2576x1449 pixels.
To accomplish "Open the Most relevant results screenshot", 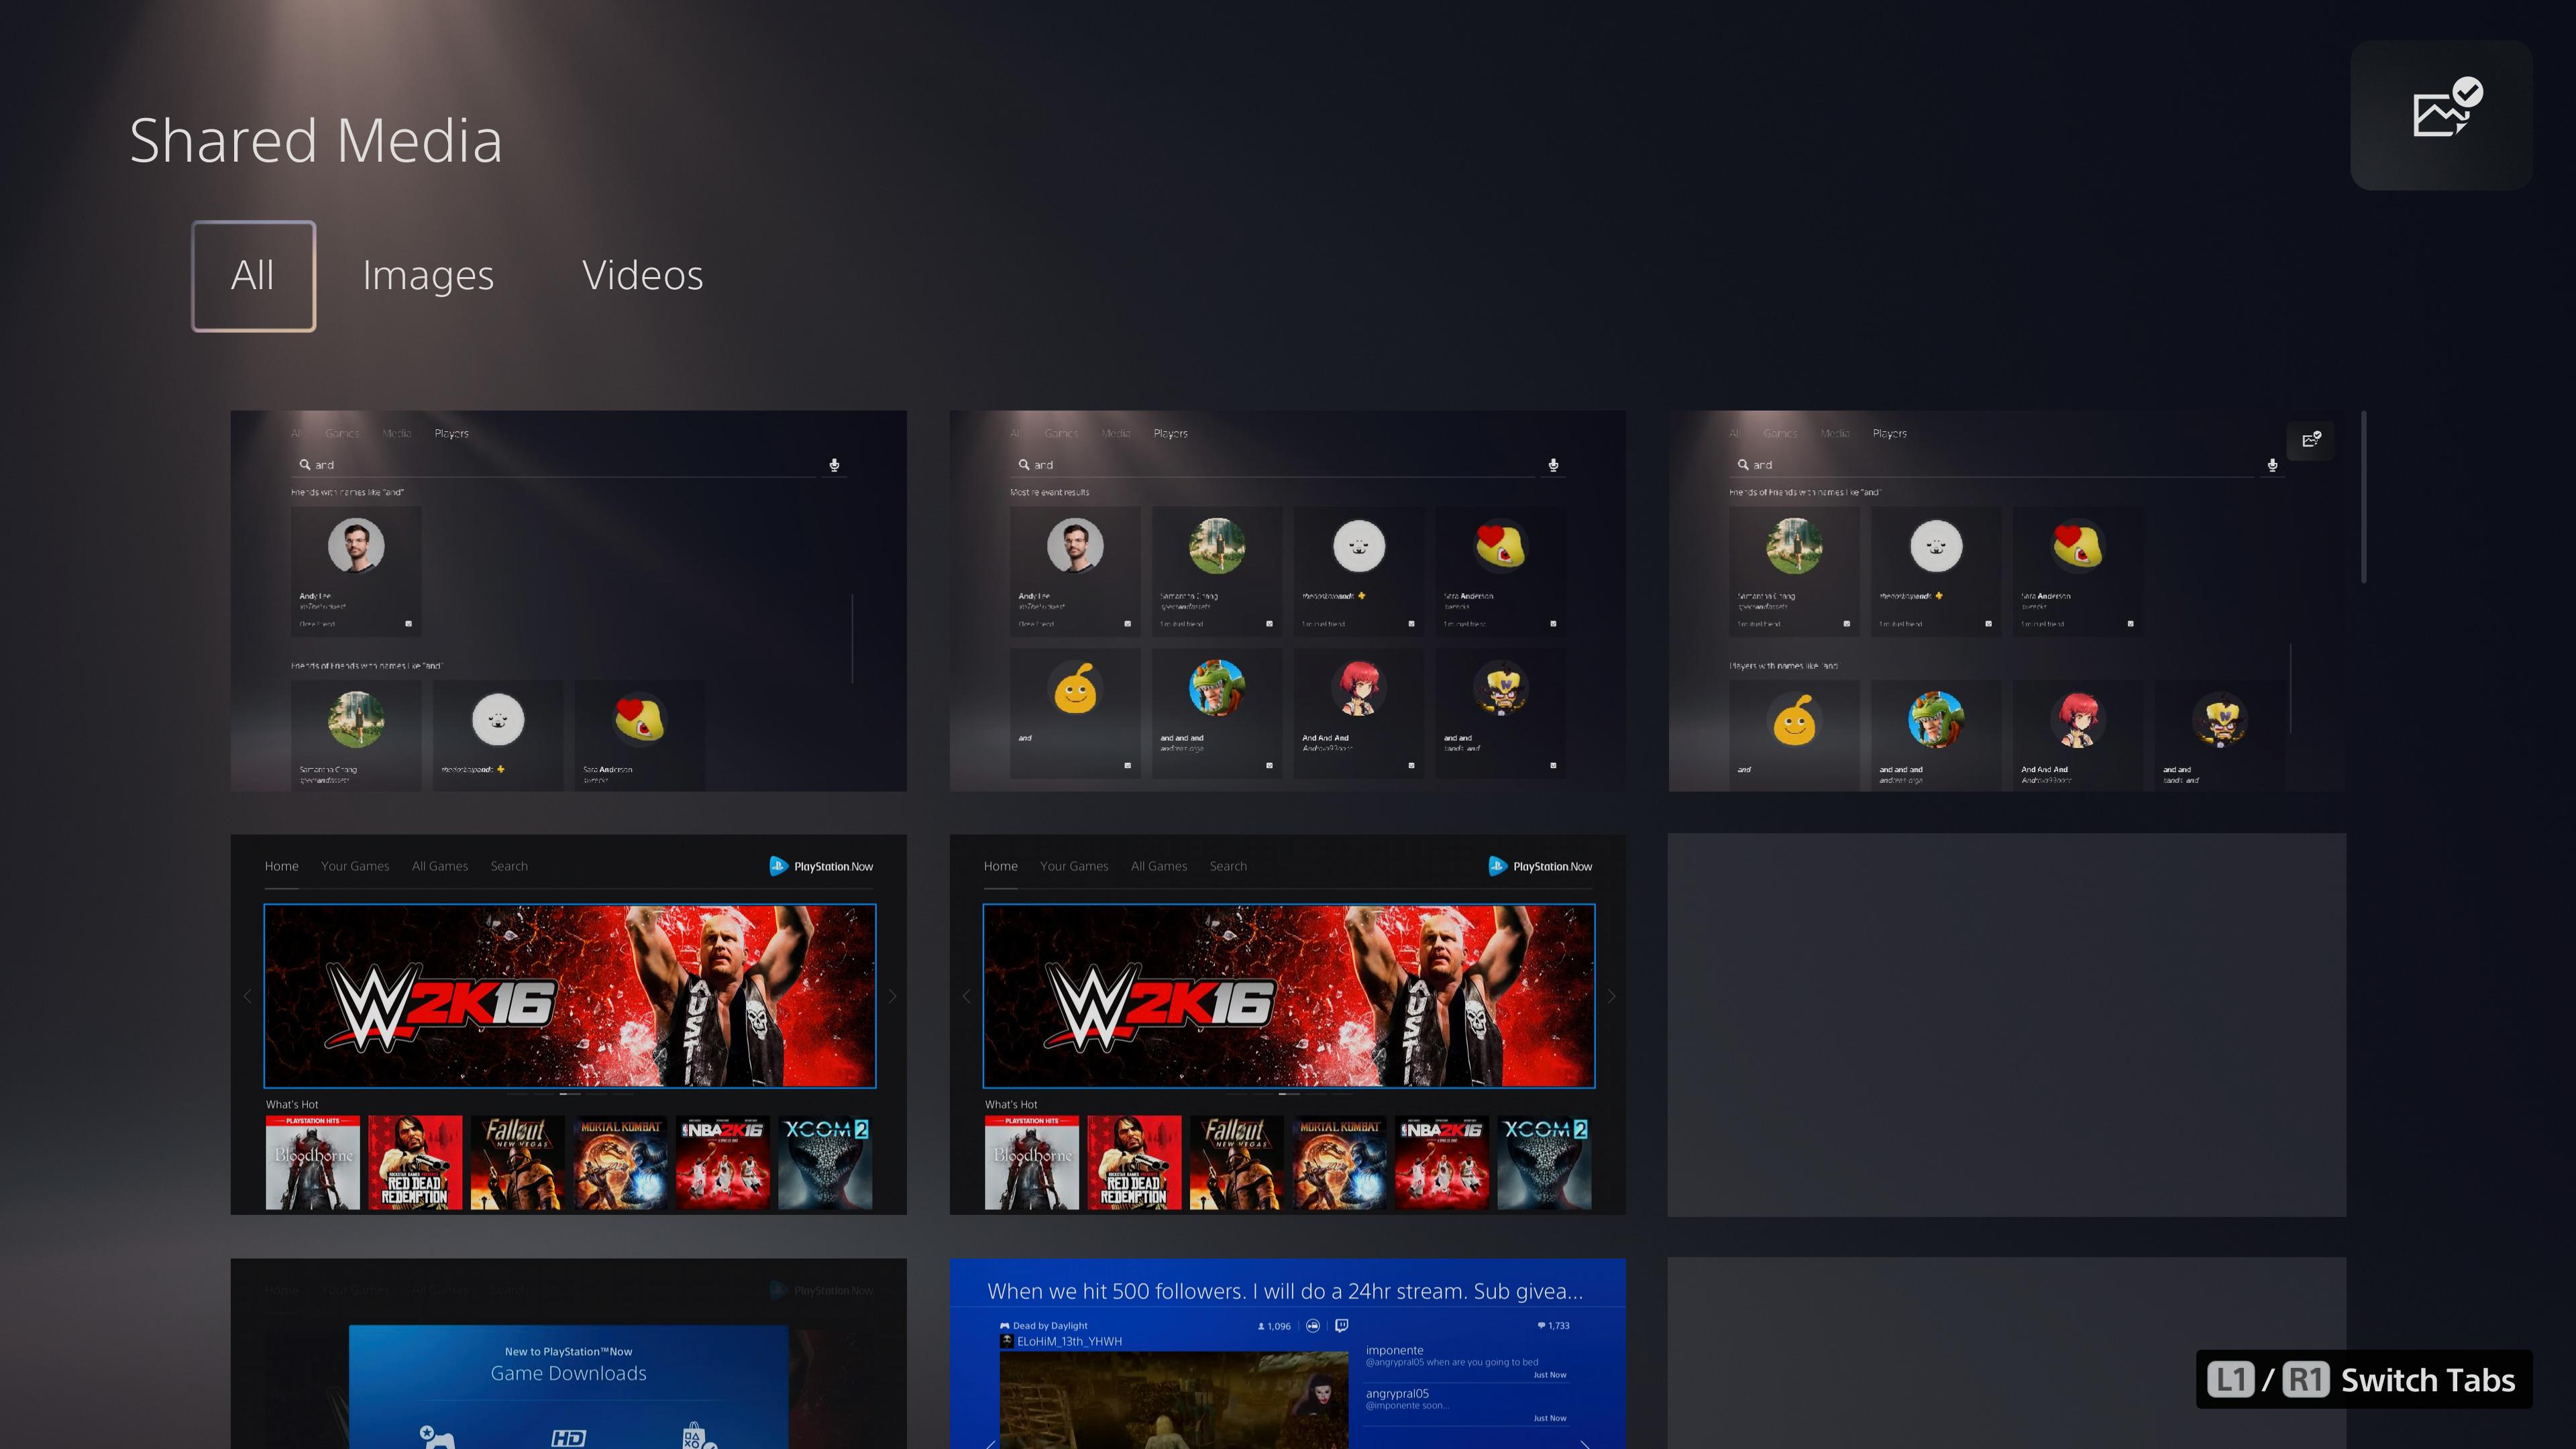I will [x=1288, y=601].
